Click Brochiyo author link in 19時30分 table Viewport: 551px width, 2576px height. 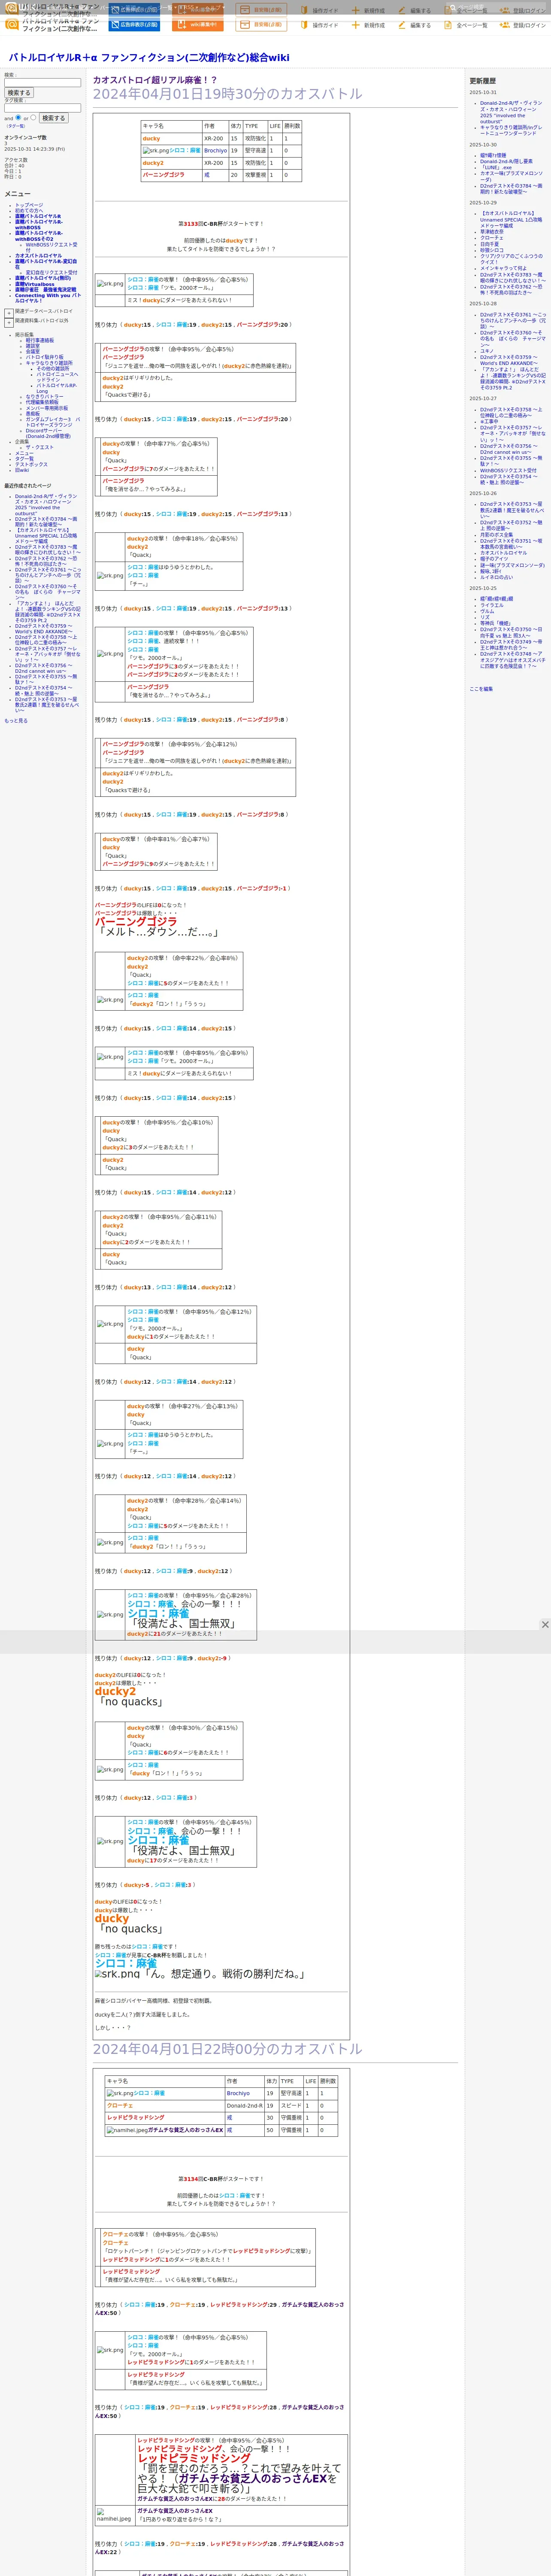coord(215,151)
